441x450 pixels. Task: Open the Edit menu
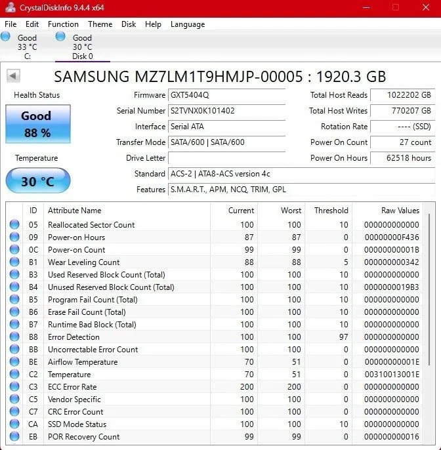point(32,24)
